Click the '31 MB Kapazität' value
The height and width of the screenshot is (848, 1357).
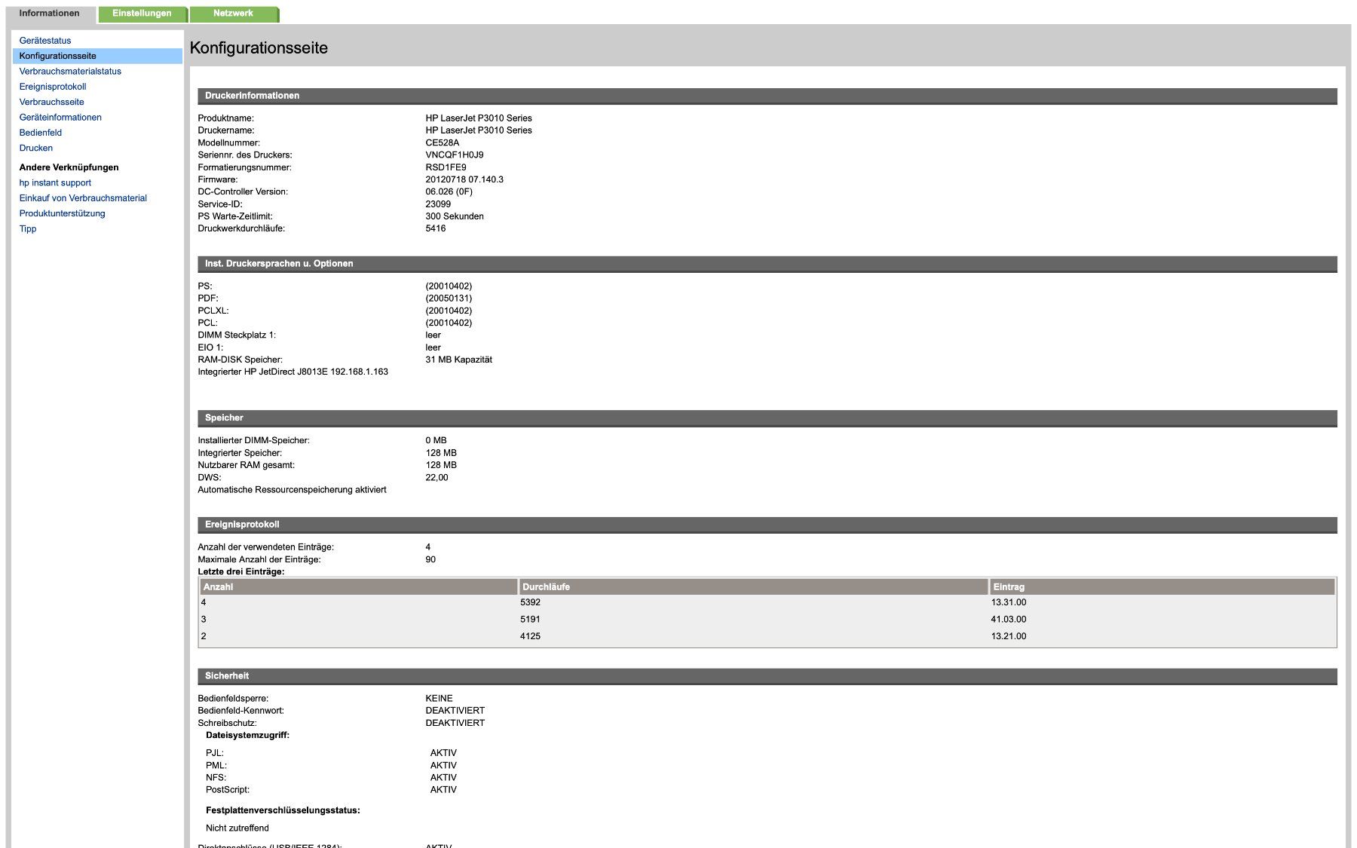click(x=459, y=360)
